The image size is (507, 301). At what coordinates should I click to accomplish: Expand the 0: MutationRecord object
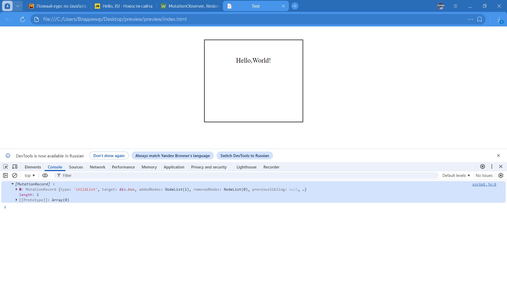pos(16,189)
